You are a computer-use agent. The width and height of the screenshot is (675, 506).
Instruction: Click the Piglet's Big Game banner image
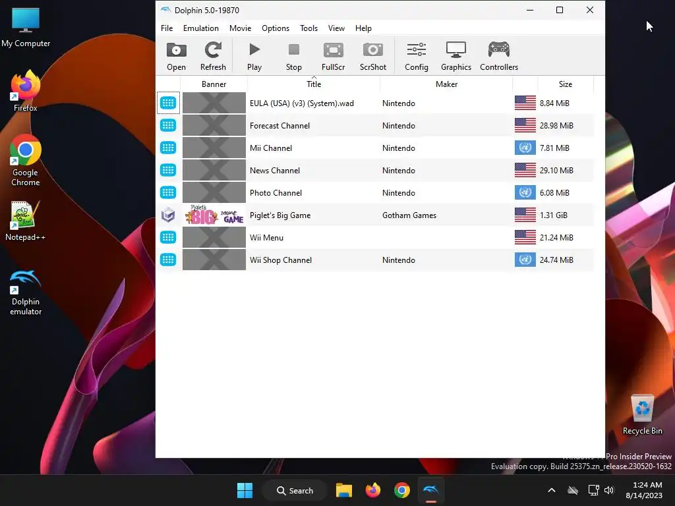click(214, 215)
